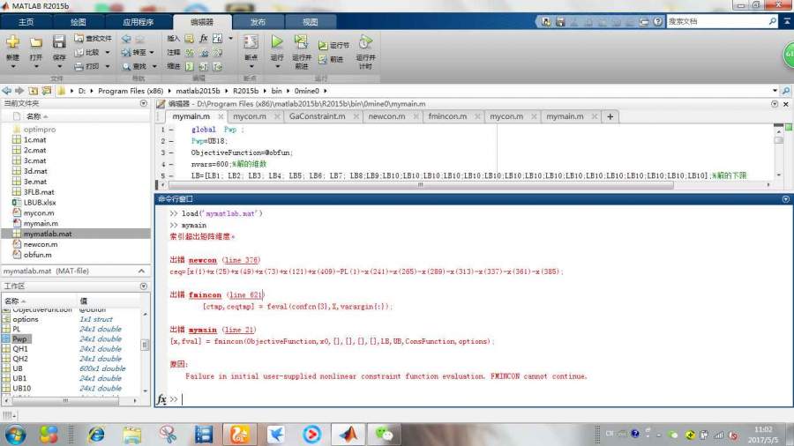Image resolution: width=794 pixels, height=446 pixels.
Task: Click the quick access save icon
Action: (560, 22)
